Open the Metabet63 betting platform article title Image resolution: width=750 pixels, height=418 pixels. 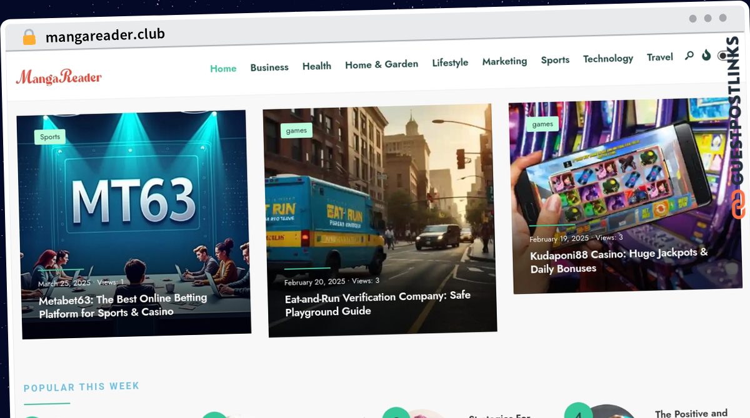pyautogui.click(x=122, y=305)
